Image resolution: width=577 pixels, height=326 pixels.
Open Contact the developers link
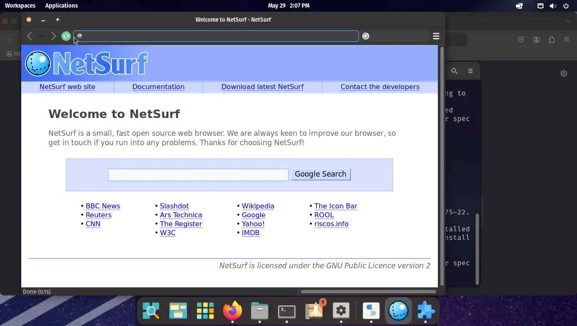coord(380,87)
